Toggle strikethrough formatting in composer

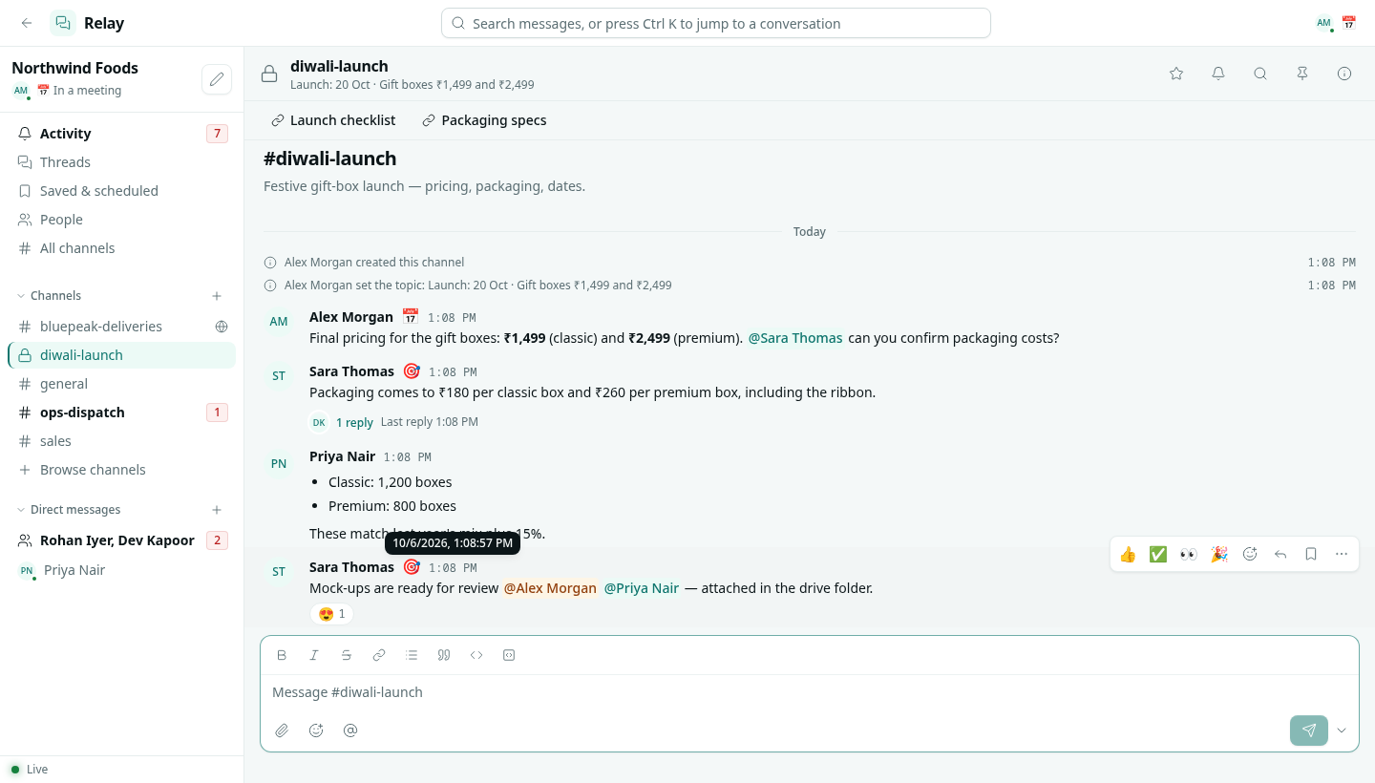347,655
